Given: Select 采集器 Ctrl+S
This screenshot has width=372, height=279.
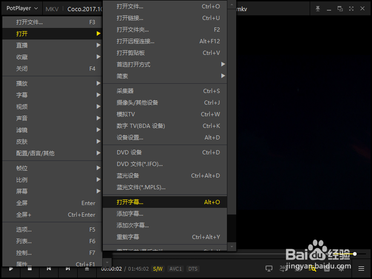Looking at the screenshot, I should click(165, 91).
